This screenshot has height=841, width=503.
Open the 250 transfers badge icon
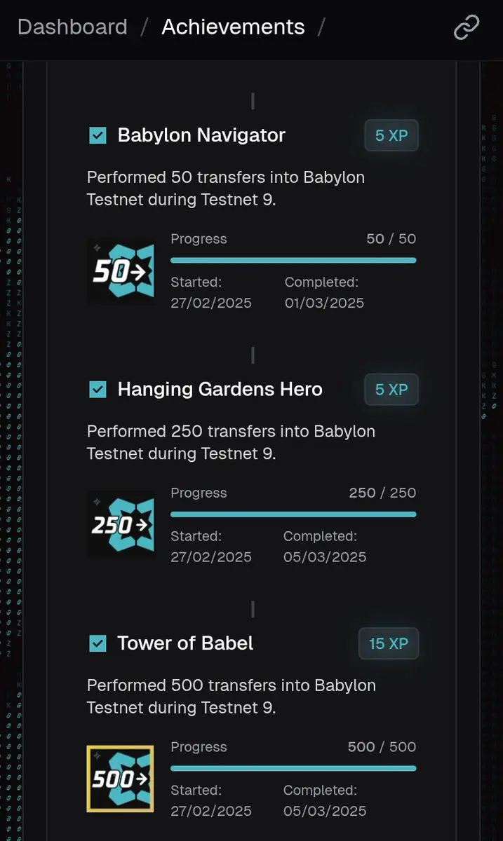click(121, 525)
